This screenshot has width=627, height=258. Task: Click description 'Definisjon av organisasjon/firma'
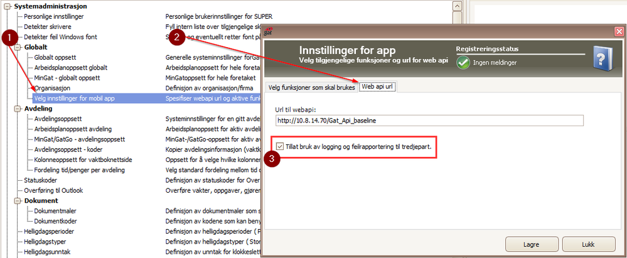210,88
